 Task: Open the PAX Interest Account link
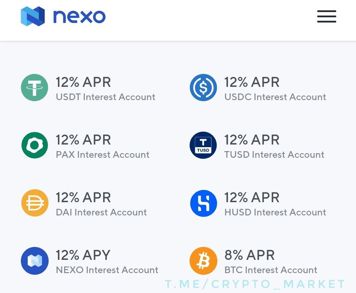pyautogui.click(x=103, y=155)
